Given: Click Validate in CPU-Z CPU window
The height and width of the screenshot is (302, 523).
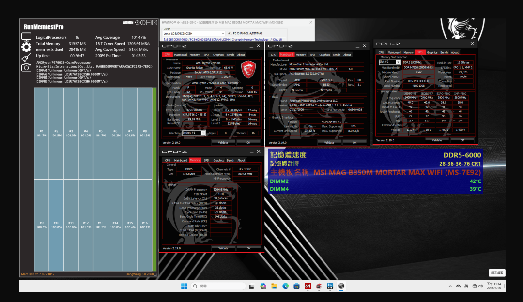Looking at the screenshot, I should [x=223, y=142].
